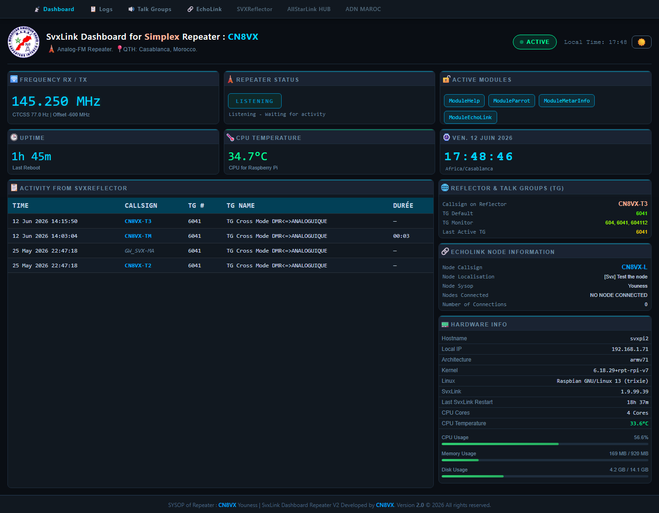The height and width of the screenshot is (513, 659).
Task: Click the Active Modules padlock icon
Action: pyautogui.click(x=446, y=79)
